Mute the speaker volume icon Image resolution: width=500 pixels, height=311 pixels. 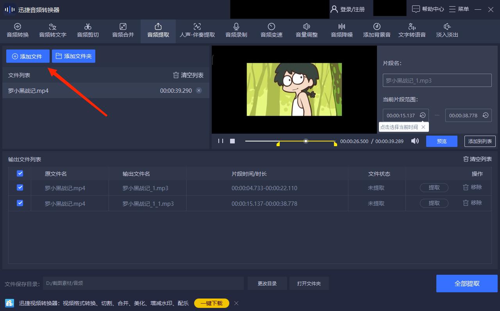tap(415, 141)
